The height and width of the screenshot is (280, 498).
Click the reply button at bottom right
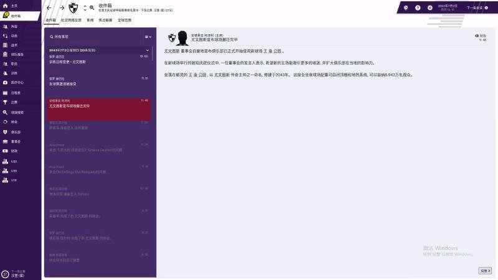(x=485, y=271)
